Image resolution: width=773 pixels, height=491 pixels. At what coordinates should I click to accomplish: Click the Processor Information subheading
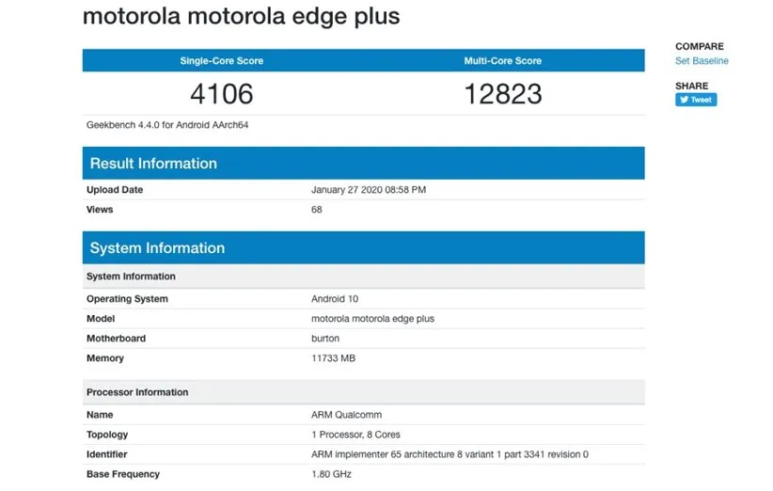137,392
